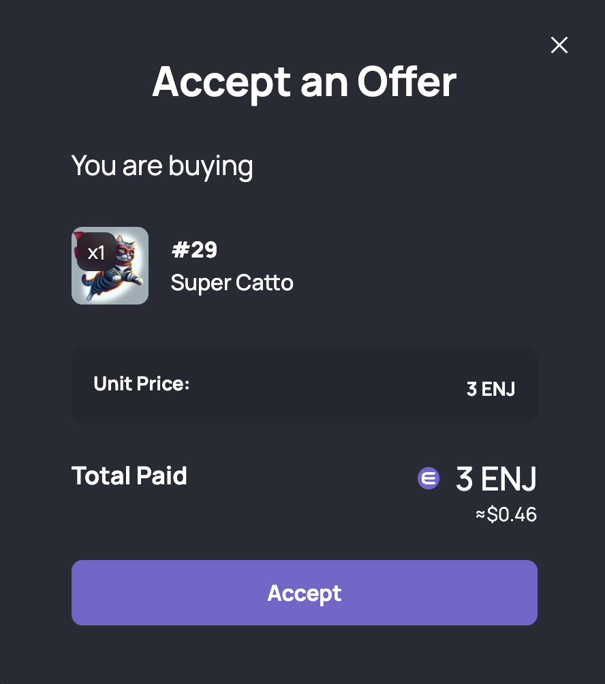
Task: Click the hash symbol before 29
Action: [180, 250]
